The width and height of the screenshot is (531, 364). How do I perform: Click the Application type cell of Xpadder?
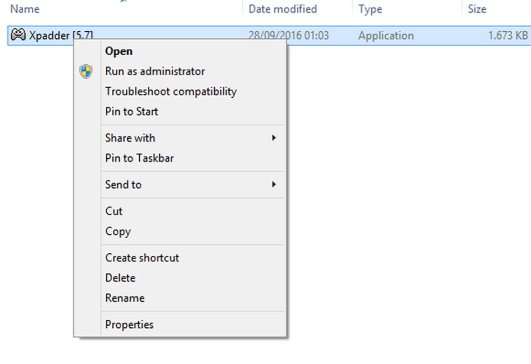(x=386, y=36)
